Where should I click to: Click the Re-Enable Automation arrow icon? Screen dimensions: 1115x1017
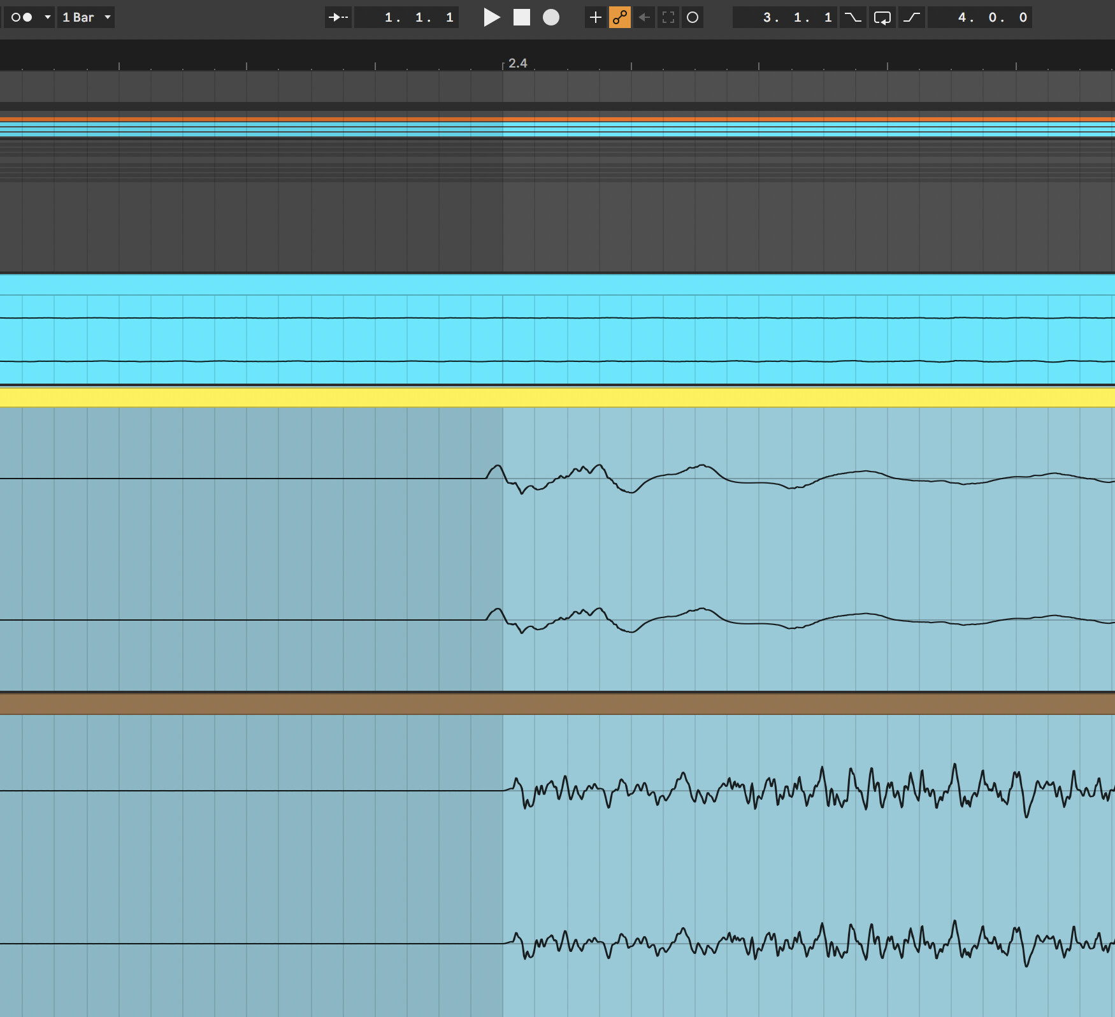(644, 17)
